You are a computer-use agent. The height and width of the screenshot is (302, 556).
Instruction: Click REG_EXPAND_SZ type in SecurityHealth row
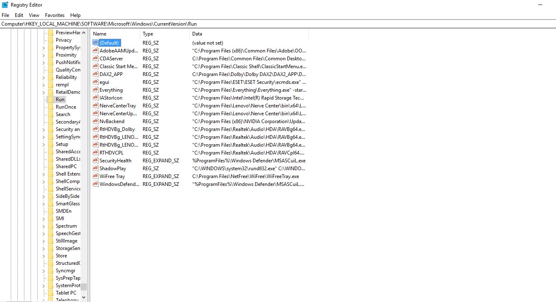click(x=161, y=160)
